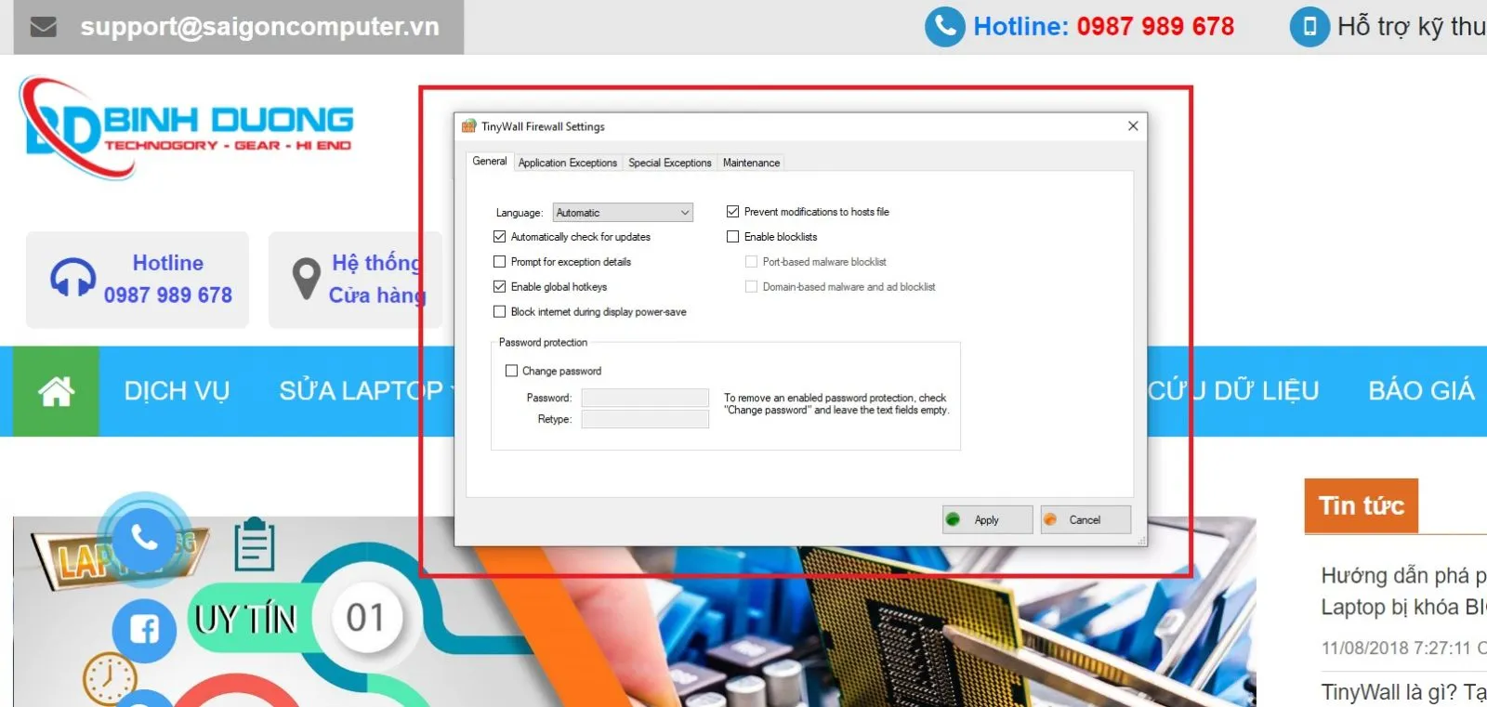The height and width of the screenshot is (707, 1487).
Task: Click the 01 number badge on the banner
Action: [x=365, y=618]
